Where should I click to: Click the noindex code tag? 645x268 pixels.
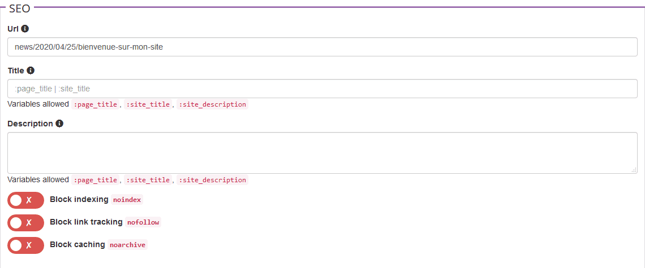127,200
